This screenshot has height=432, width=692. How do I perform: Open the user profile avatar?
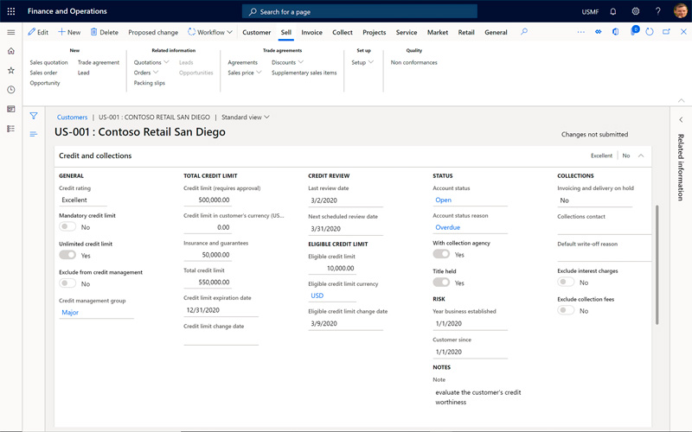(681, 11)
